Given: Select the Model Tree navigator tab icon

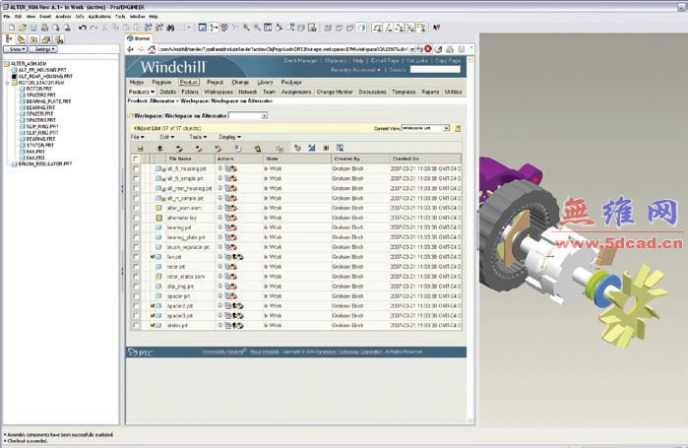Looking at the screenshot, I should (8, 39).
